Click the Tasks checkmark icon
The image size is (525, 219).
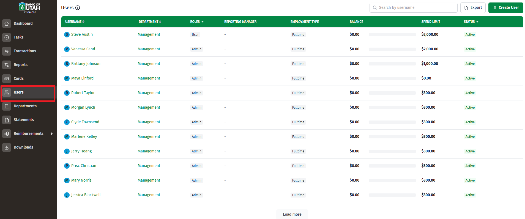[x=7, y=37]
